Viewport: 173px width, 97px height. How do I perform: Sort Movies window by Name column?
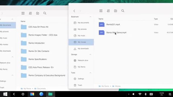(x=101, y=19)
